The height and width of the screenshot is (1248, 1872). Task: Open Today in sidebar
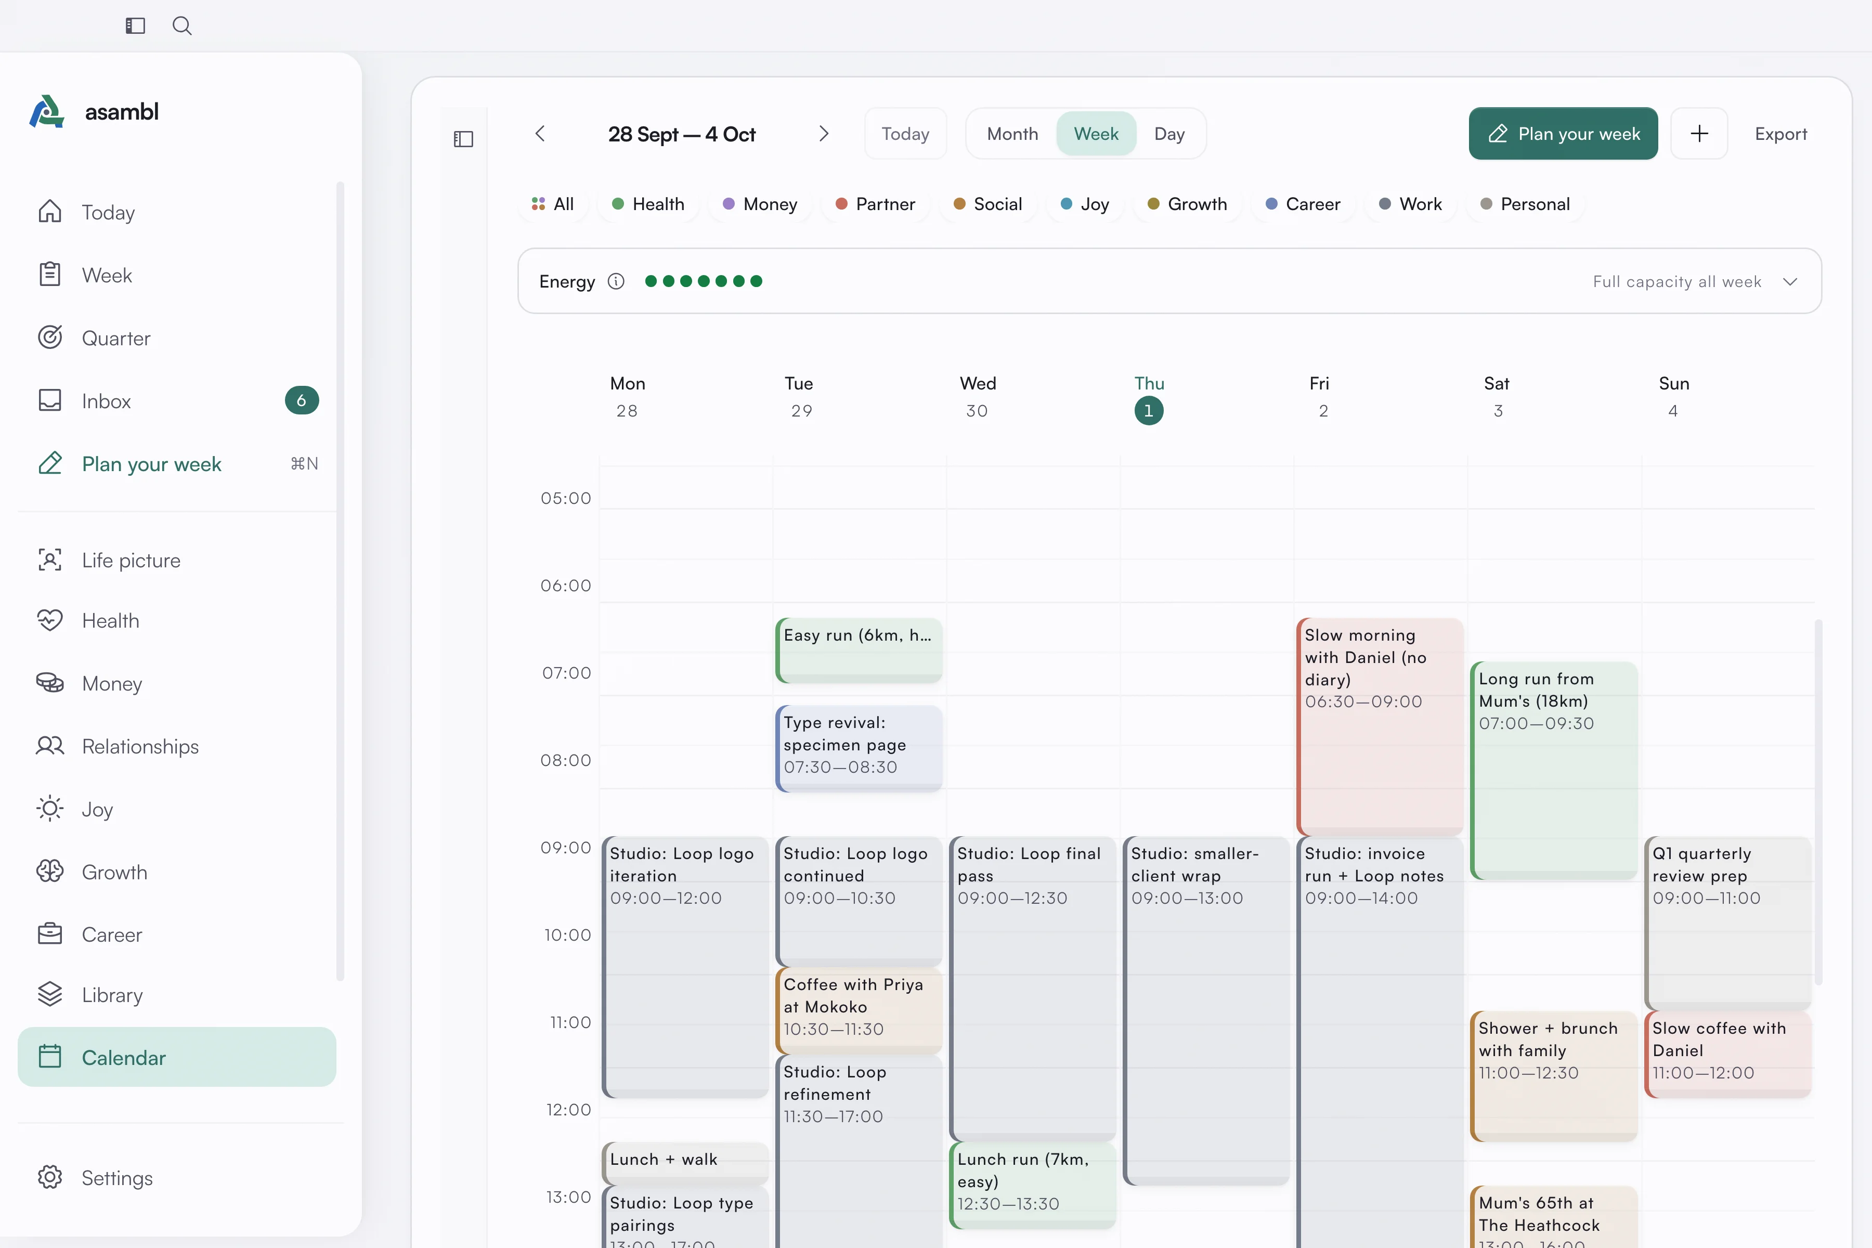tap(177, 213)
